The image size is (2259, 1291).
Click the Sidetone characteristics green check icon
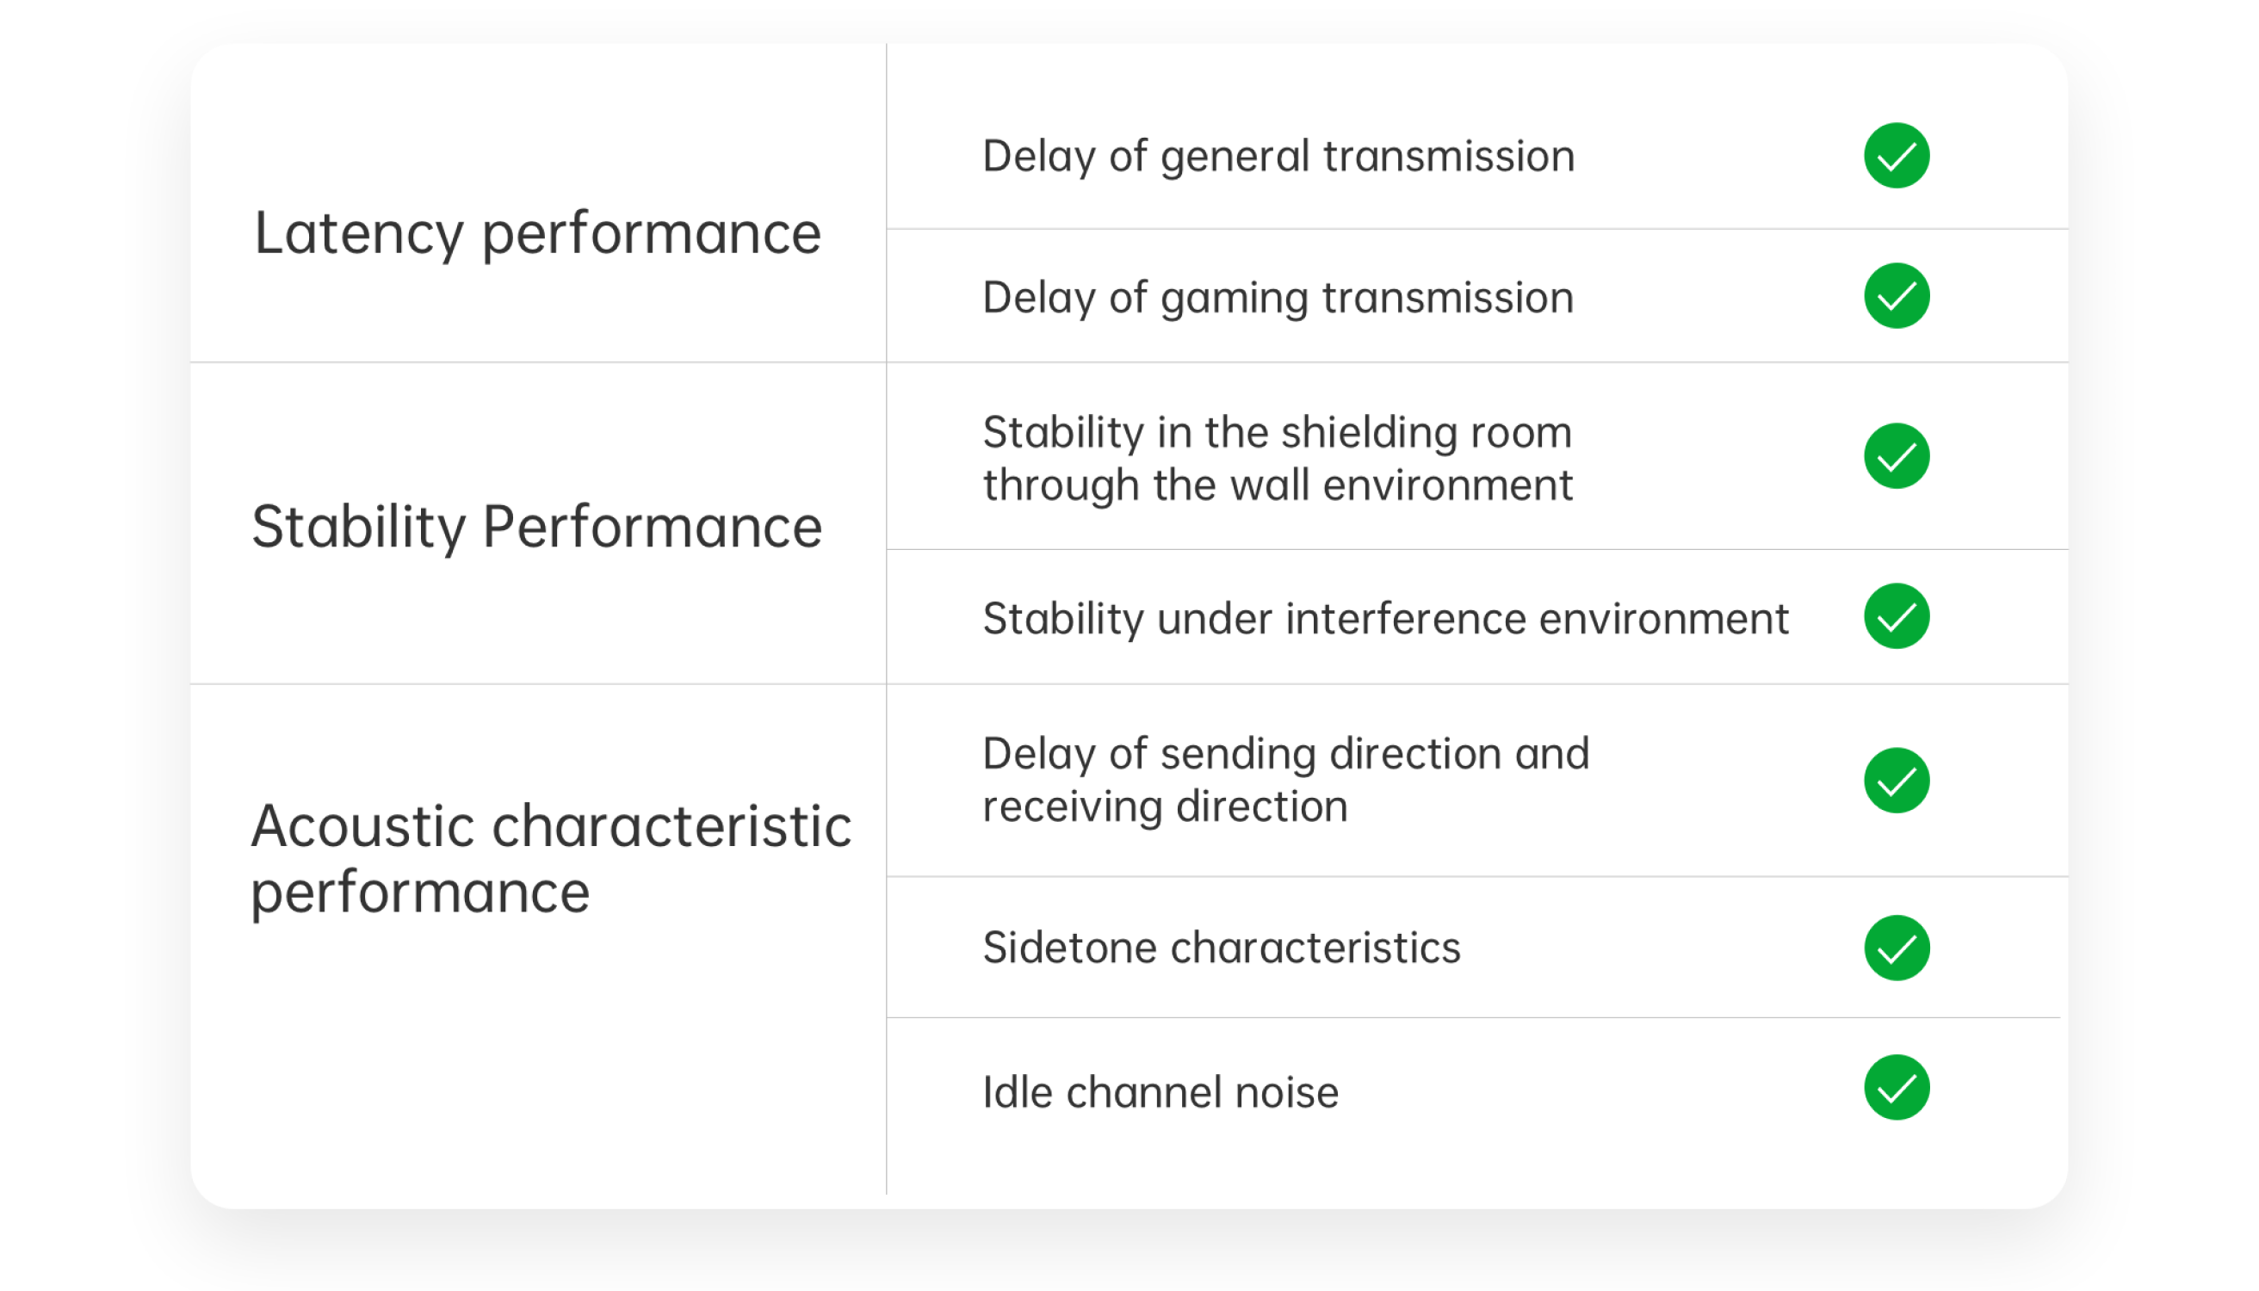coord(1897,948)
